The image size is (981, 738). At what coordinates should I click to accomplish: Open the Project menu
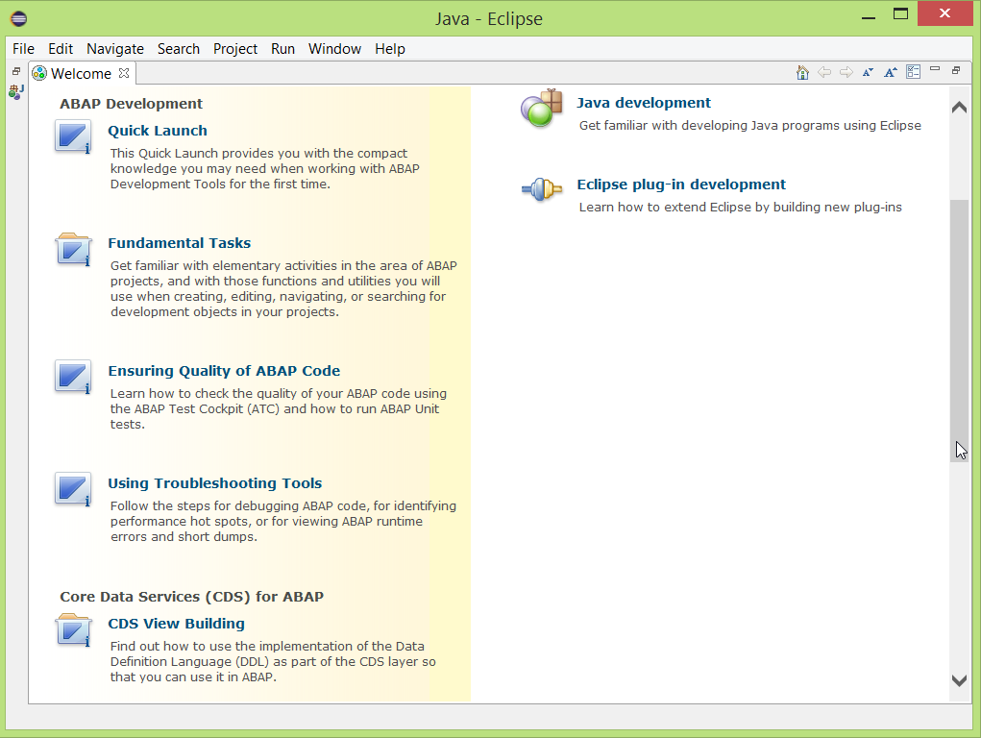click(234, 49)
